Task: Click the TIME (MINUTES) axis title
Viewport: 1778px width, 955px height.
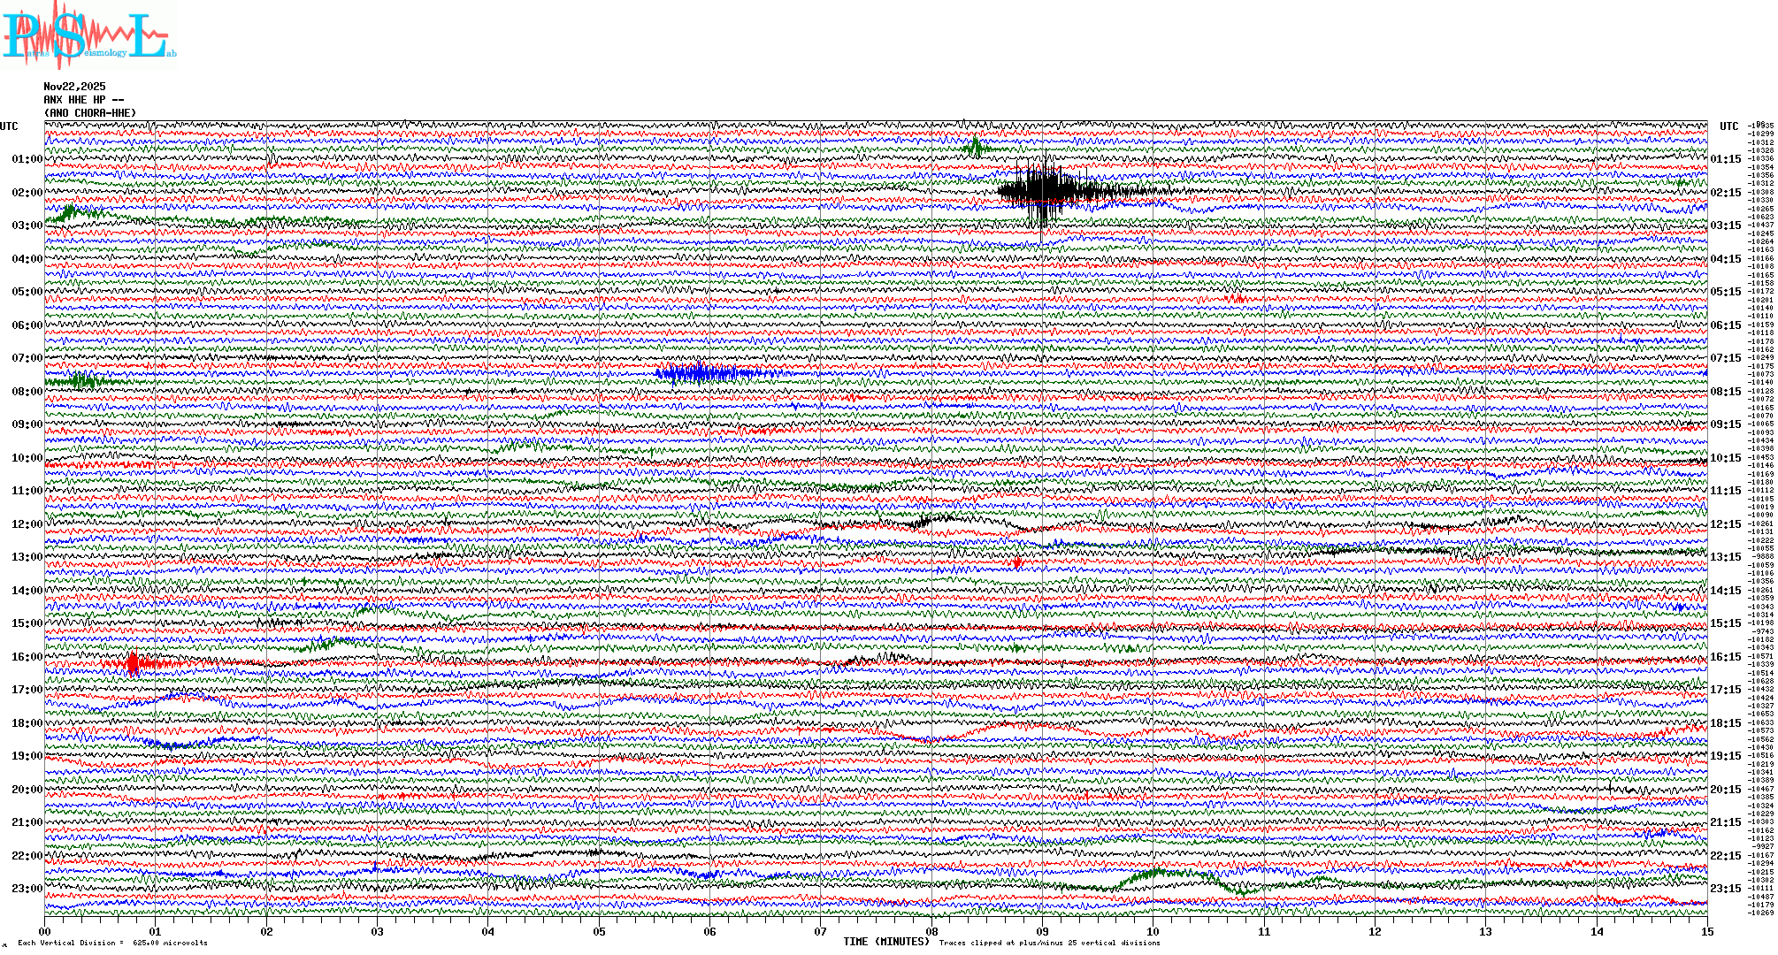Action: (885, 942)
